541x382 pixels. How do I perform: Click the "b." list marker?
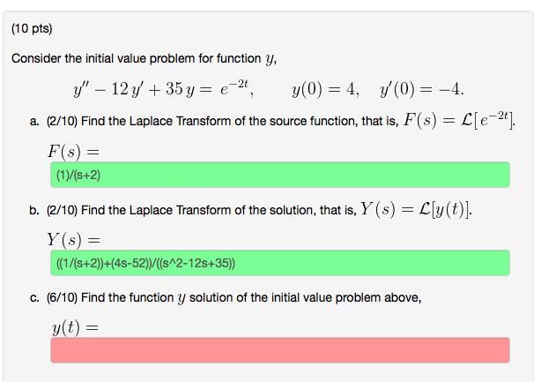(34, 210)
